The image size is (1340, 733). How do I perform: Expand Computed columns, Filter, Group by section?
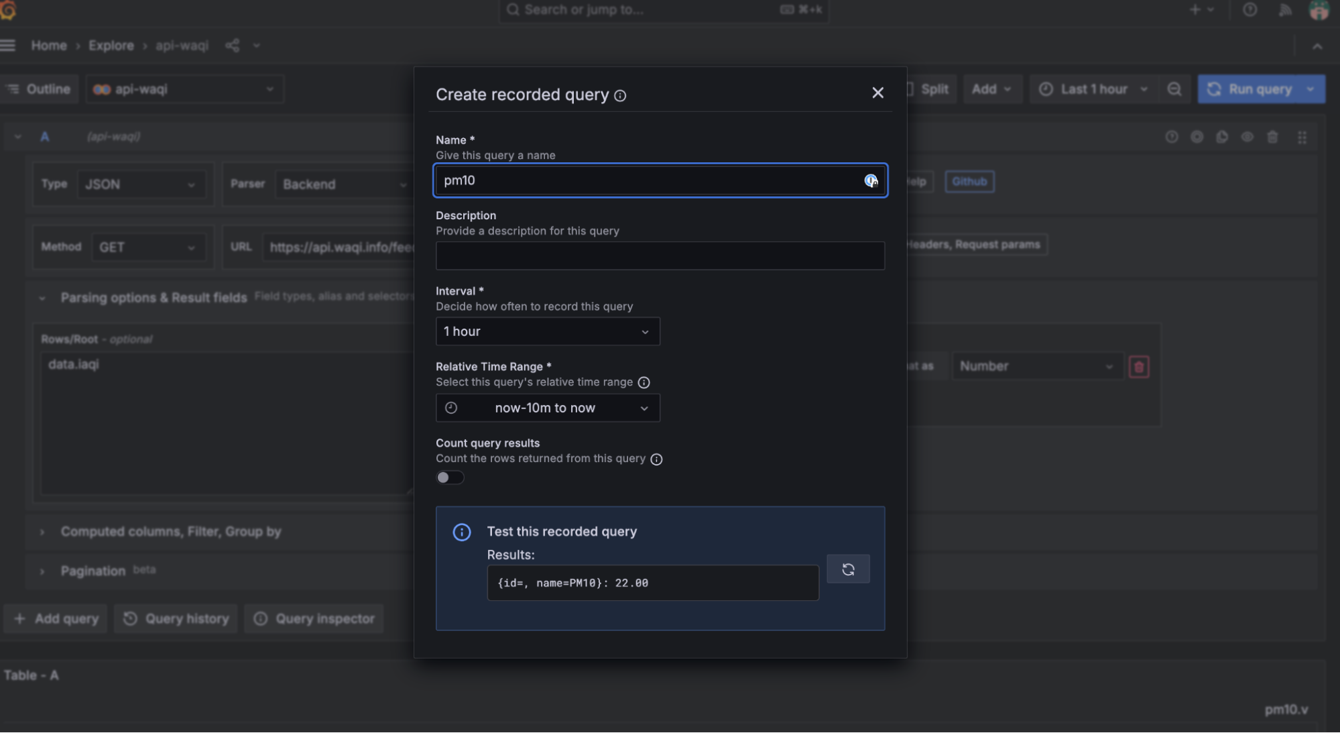pos(170,531)
